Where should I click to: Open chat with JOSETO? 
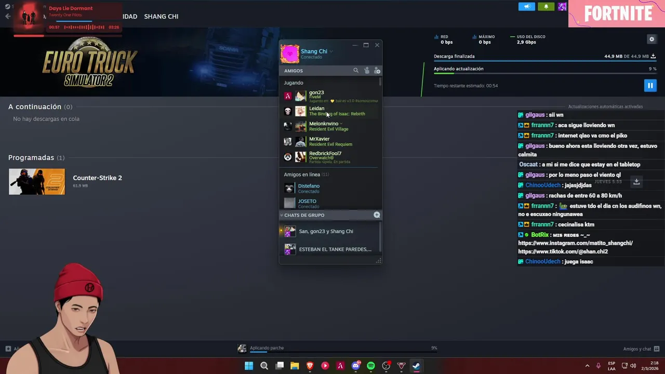330,203
